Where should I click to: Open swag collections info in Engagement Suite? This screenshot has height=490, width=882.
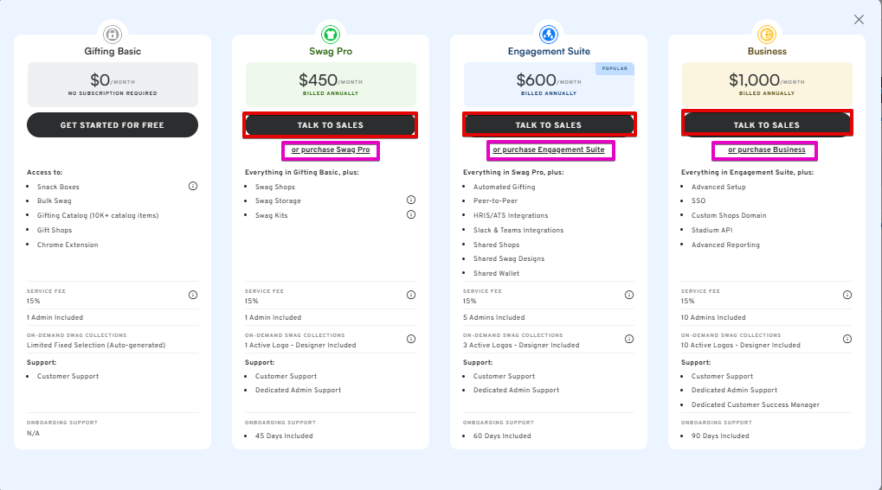tap(629, 339)
